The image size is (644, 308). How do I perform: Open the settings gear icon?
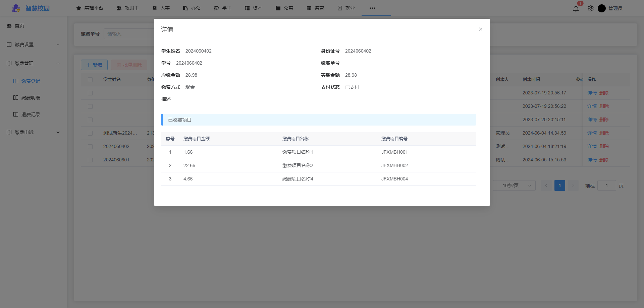coord(591,9)
